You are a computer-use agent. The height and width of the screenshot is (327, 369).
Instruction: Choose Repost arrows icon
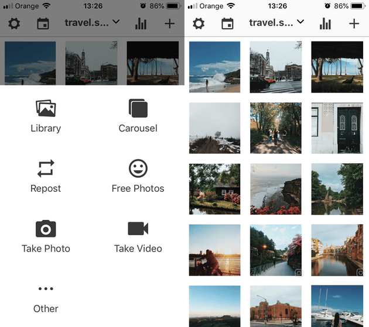(46, 168)
